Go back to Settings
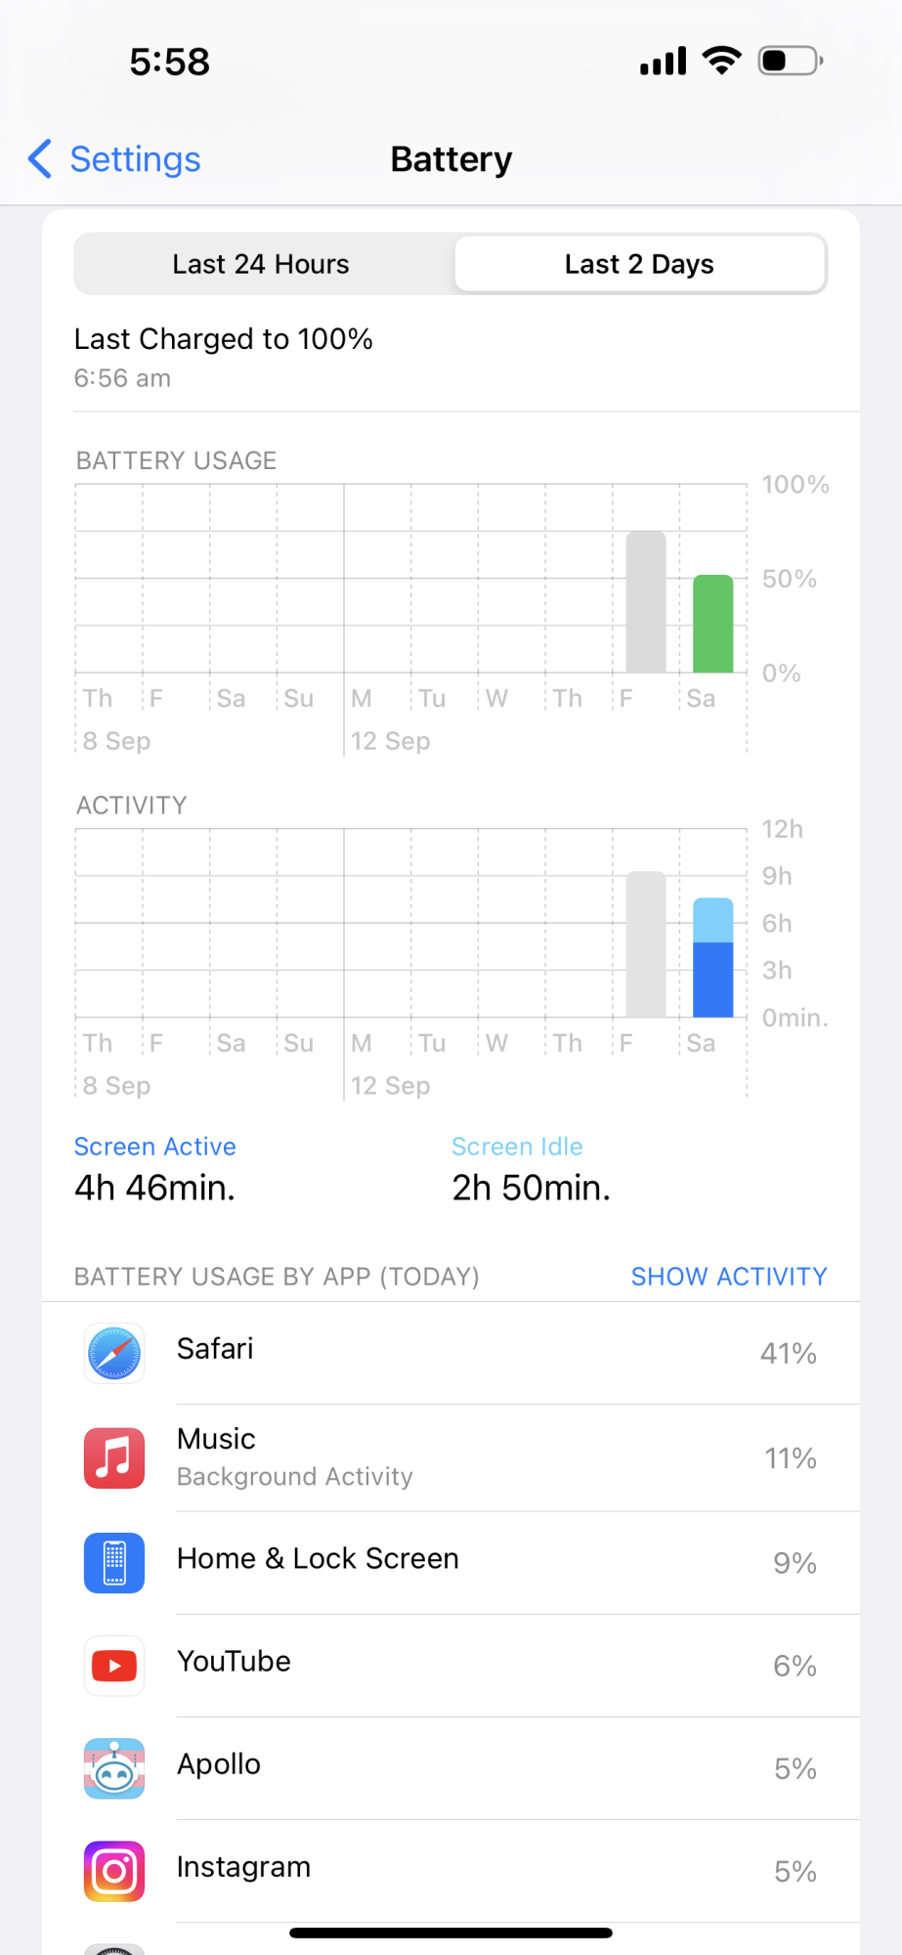902x1955 pixels. point(114,158)
